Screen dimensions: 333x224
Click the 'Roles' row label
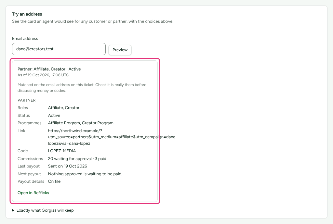point(23,108)
